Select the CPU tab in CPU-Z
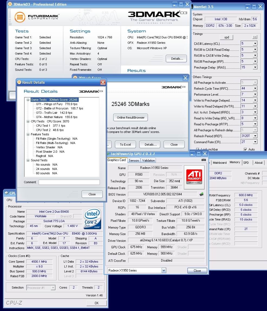 tap(9, 200)
